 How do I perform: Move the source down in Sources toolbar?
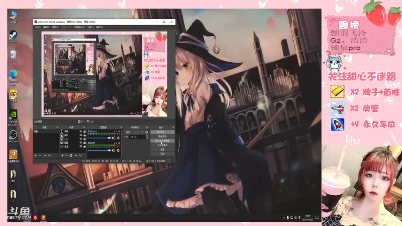pos(80,155)
